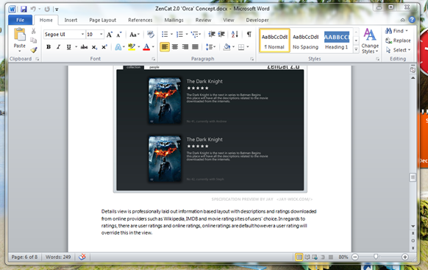Toggle Bold formatting
The width and height of the screenshot is (428, 270).
coord(49,47)
